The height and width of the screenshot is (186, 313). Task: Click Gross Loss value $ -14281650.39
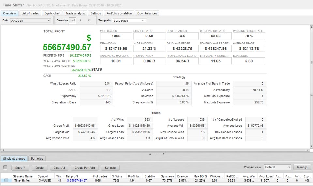[139, 126]
